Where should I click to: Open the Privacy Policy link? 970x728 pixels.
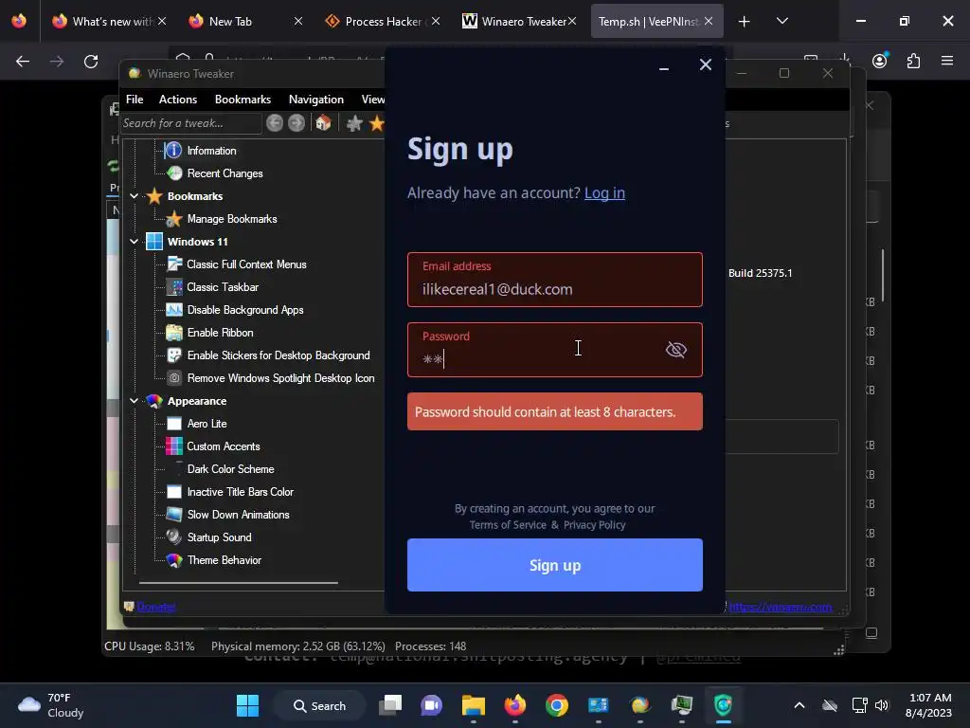pos(594,525)
